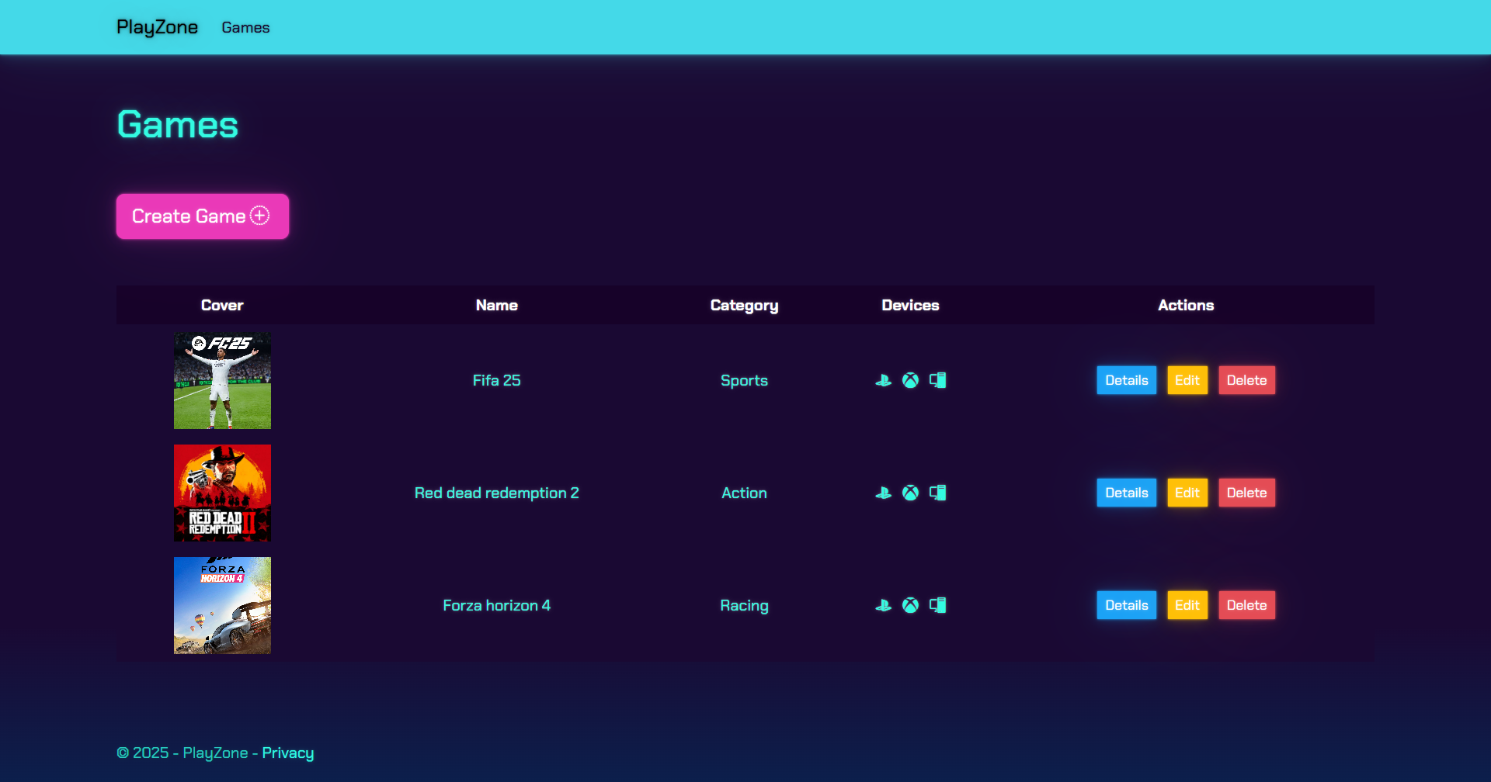
Task: Edit Forza horizon 4
Action: [1187, 605]
